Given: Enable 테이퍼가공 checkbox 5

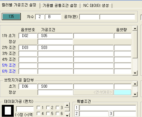Looking at the screenshot, I should click(x=48, y=113).
